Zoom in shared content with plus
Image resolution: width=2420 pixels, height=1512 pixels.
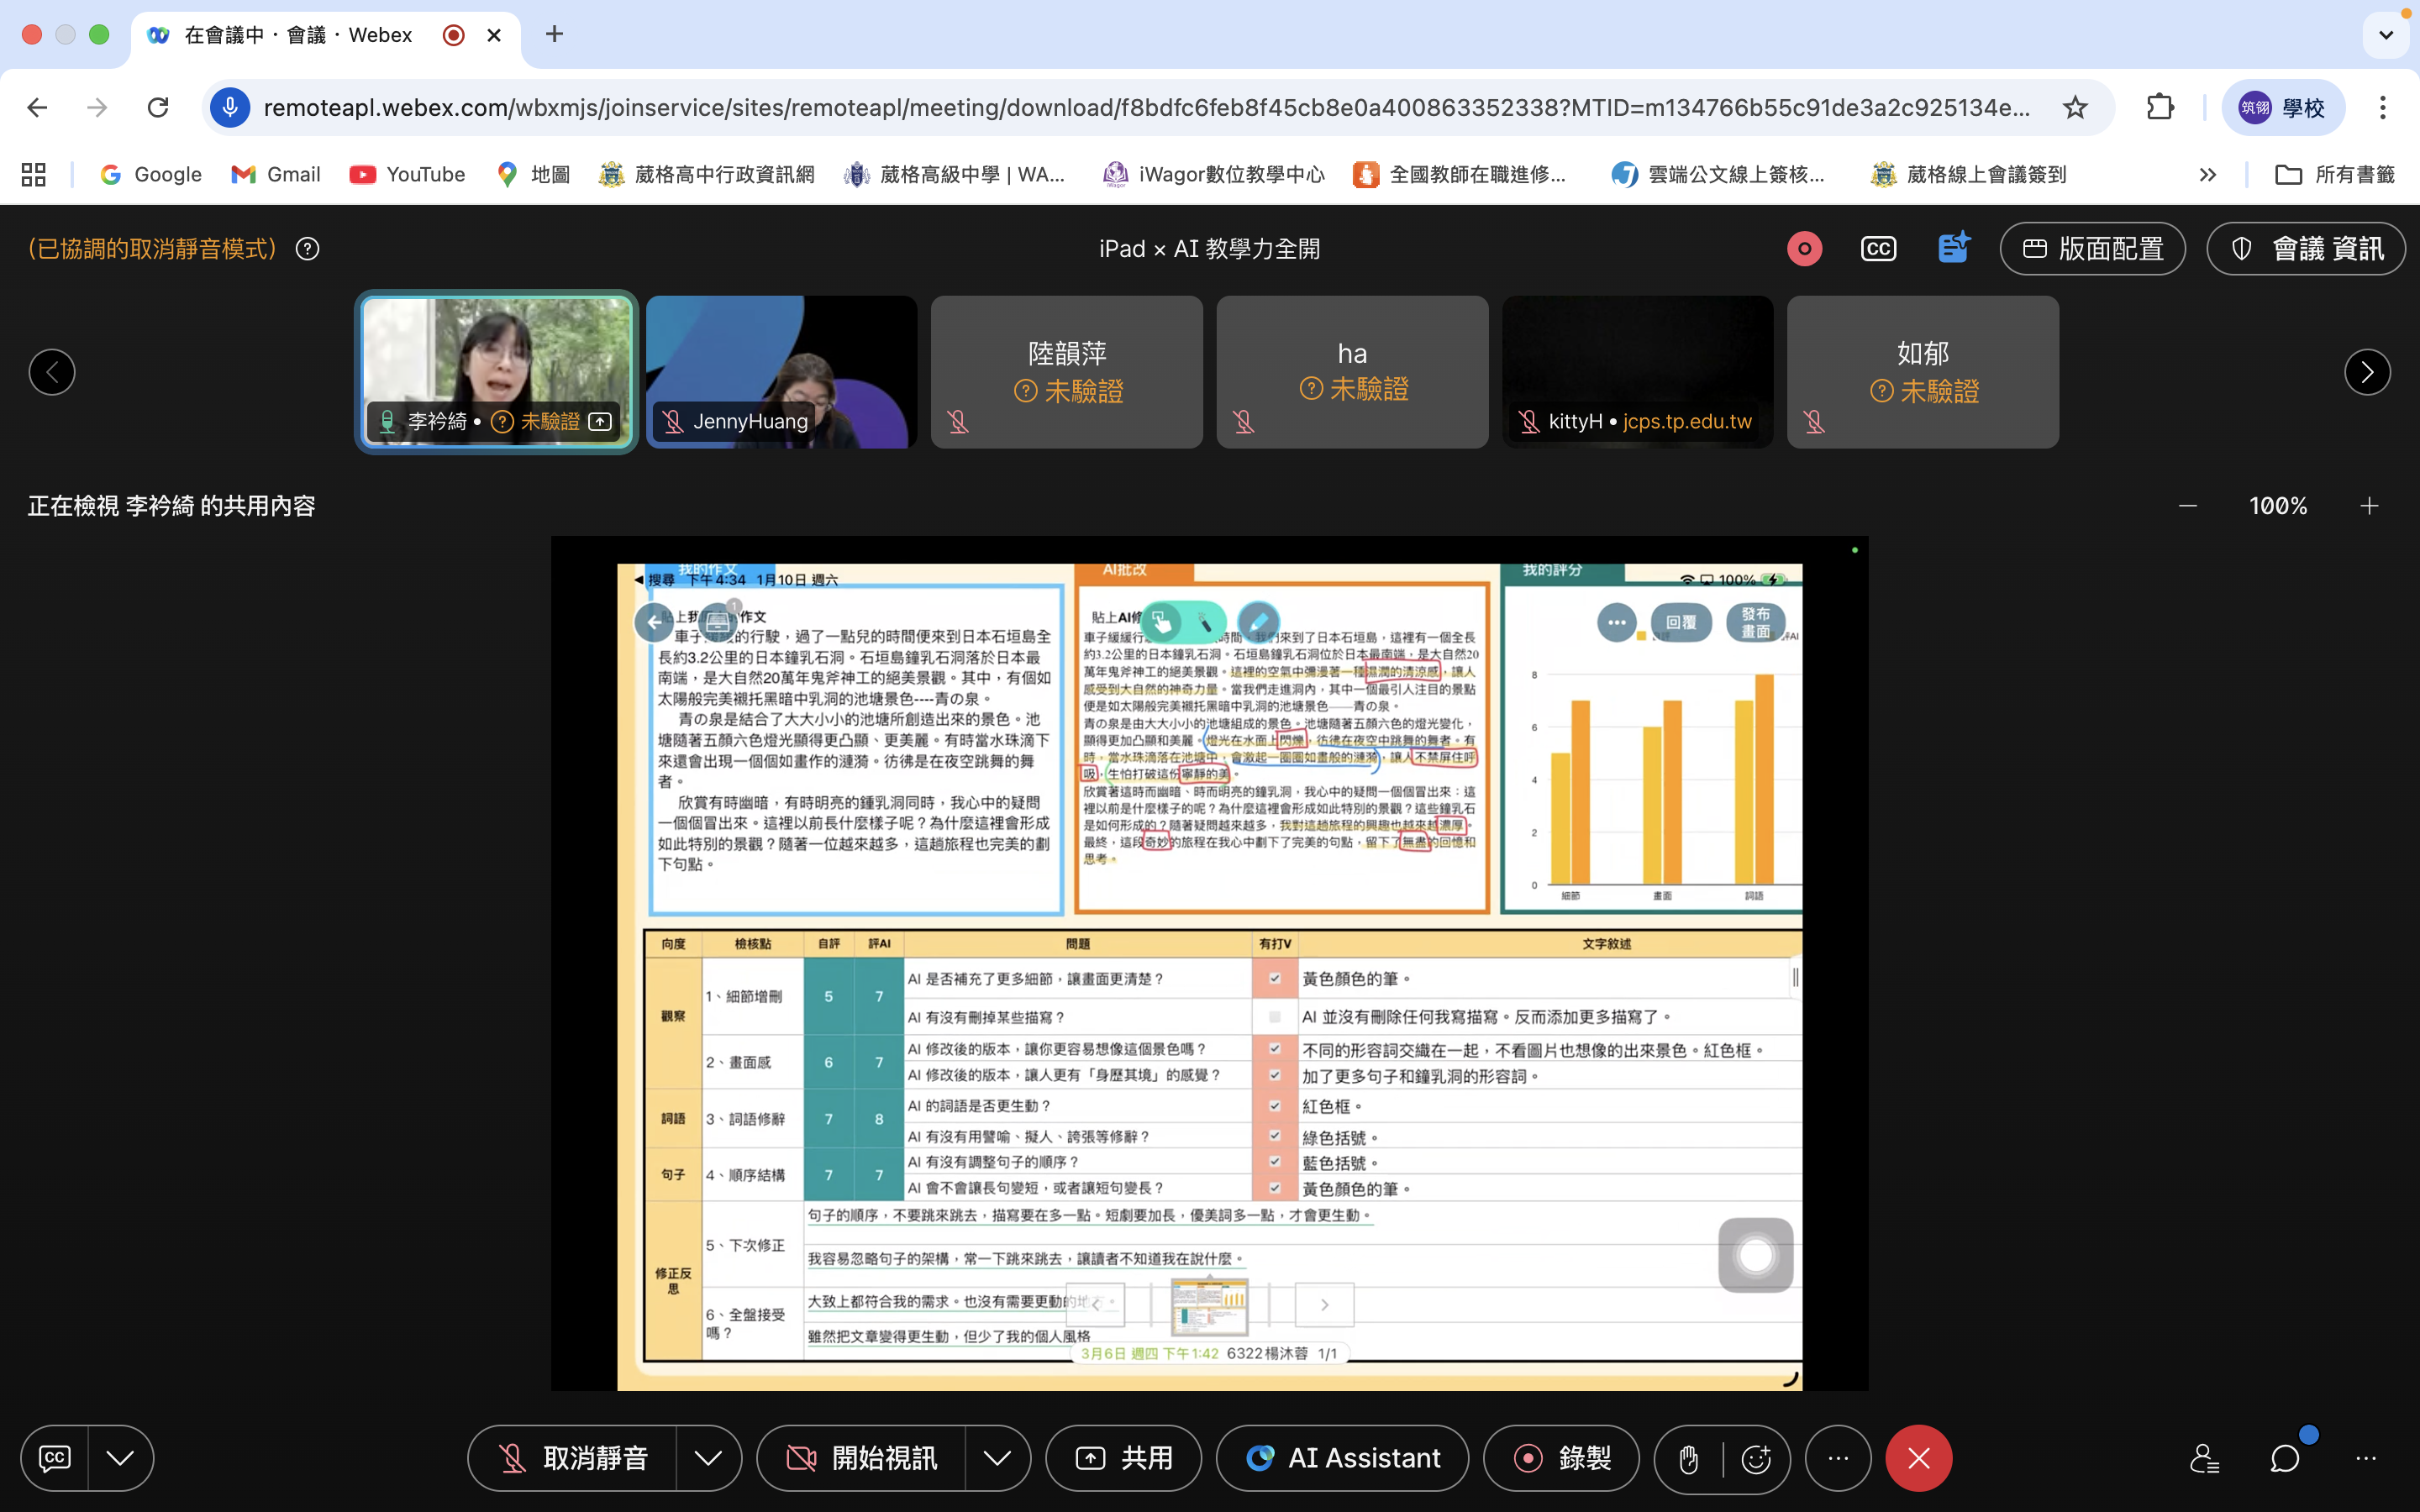(x=2369, y=506)
